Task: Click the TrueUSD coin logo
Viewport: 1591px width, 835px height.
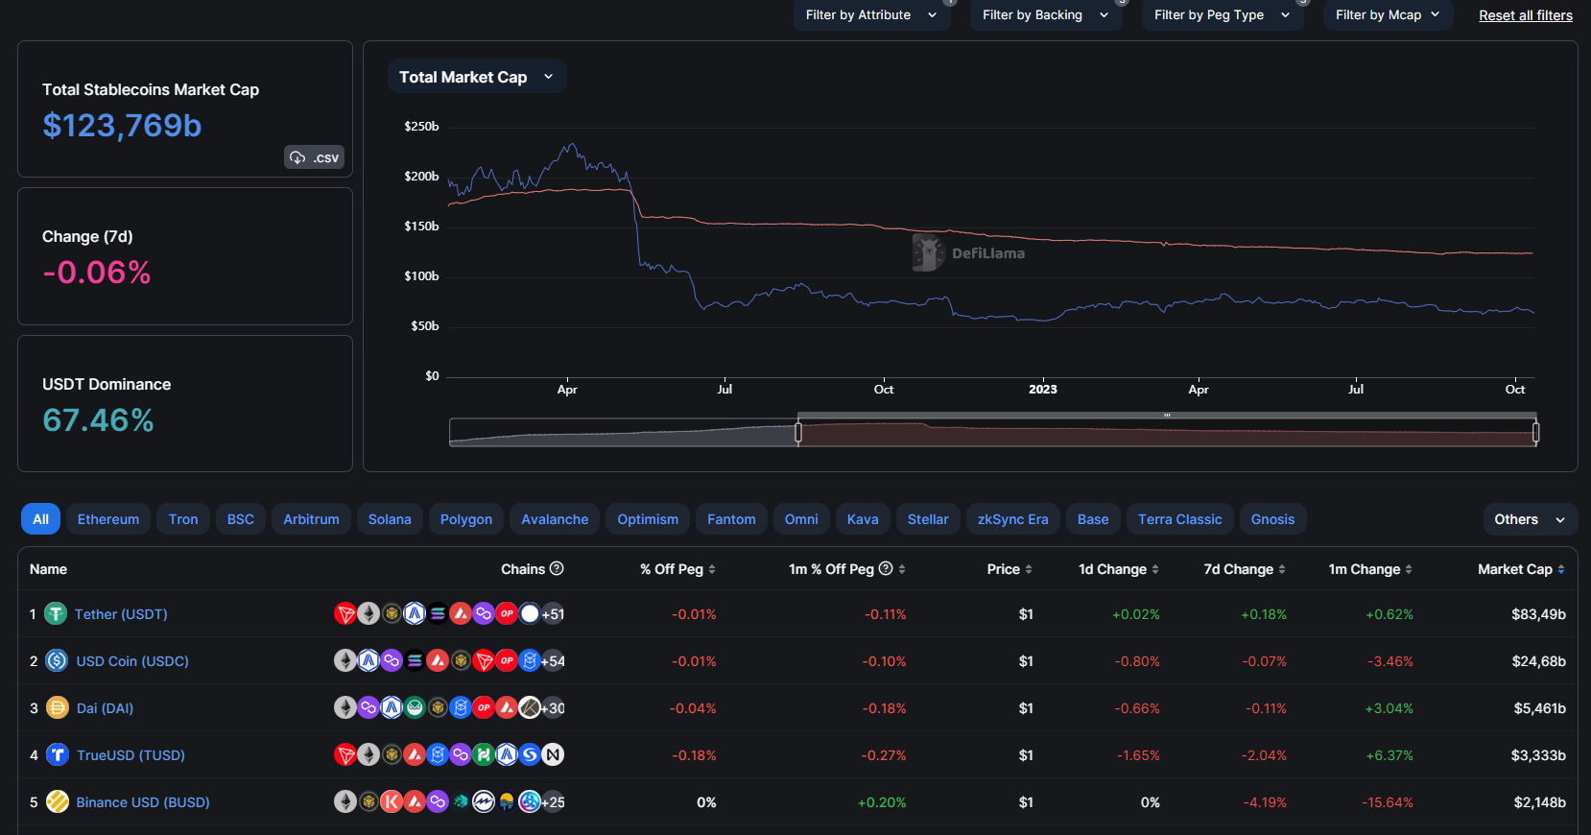Action: [58, 755]
